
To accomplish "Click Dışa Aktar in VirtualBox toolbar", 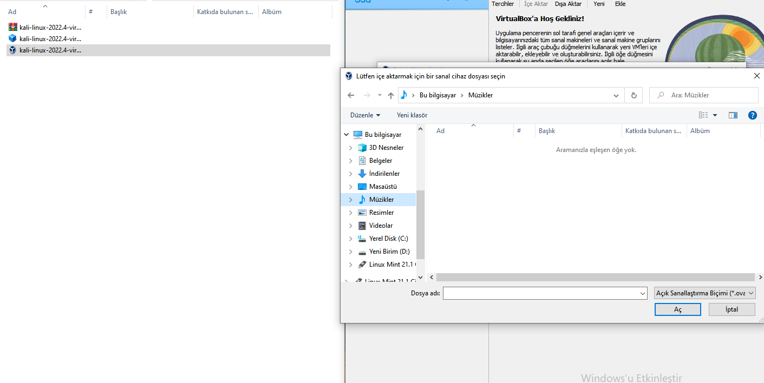I will point(568,4).
